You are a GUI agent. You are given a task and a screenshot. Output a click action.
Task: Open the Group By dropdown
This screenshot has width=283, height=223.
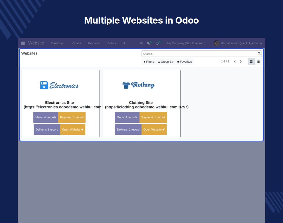[x=166, y=62]
